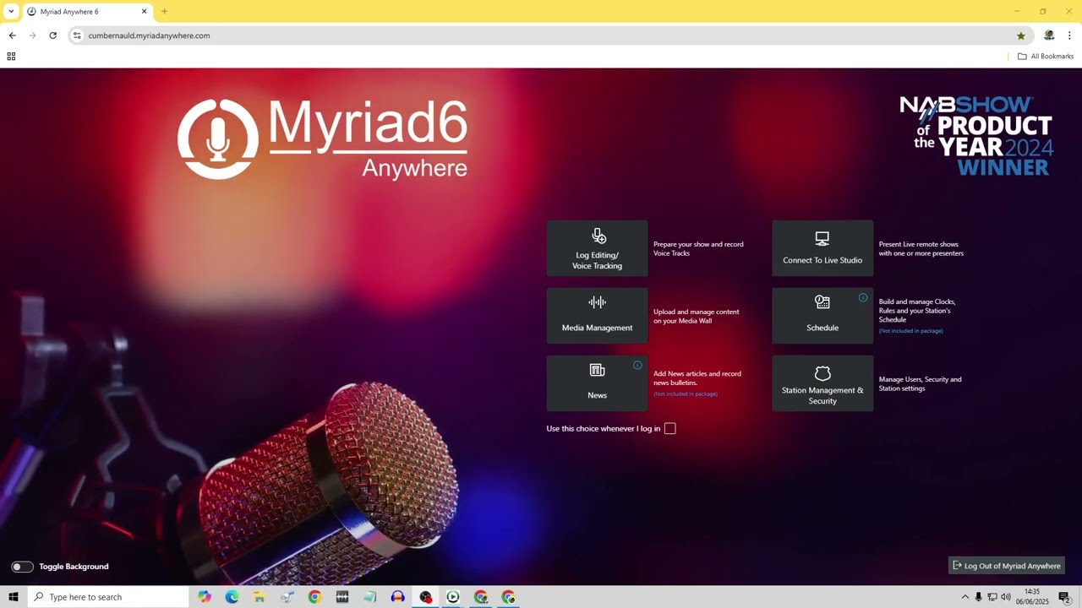Open Connect To Live Studio tile
The width and height of the screenshot is (1082, 608).
(822, 248)
